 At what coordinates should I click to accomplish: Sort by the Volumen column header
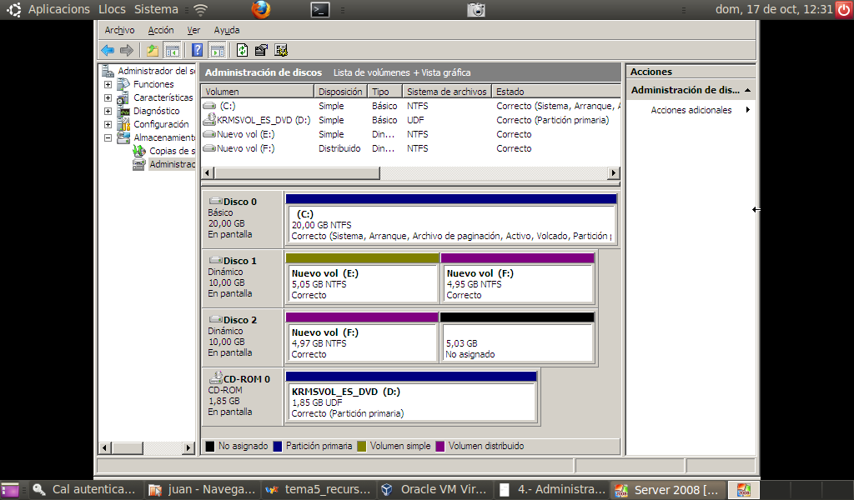[257, 92]
